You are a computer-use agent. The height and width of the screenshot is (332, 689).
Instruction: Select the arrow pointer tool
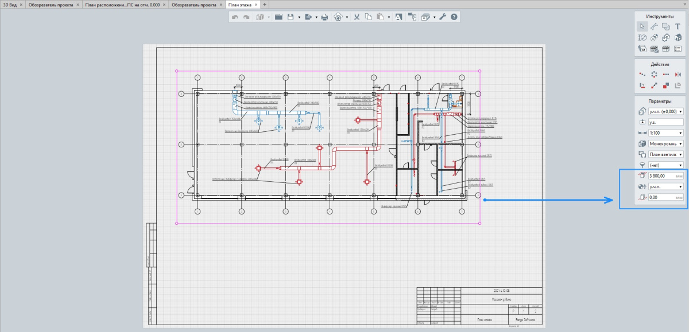pos(642,26)
